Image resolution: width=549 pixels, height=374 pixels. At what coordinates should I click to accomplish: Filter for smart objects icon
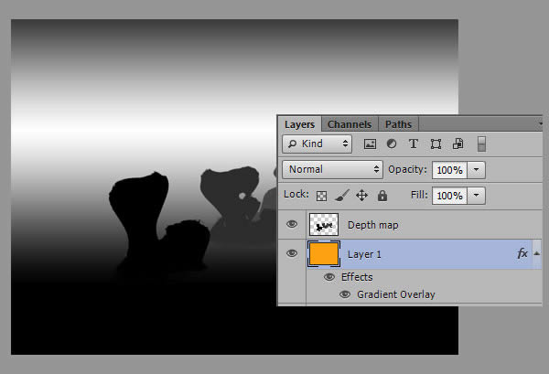click(457, 144)
